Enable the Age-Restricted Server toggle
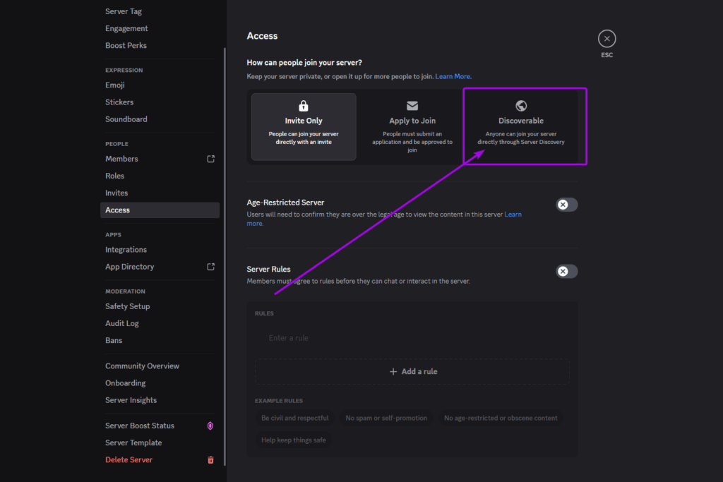This screenshot has width=723, height=482. click(x=566, y=204)
